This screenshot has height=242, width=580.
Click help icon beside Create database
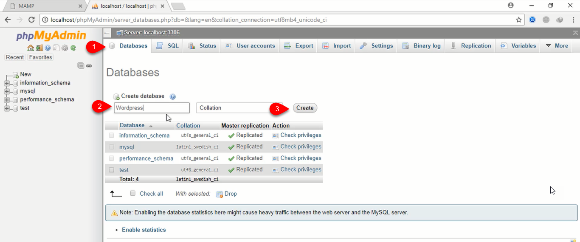[x=173, y=96]
